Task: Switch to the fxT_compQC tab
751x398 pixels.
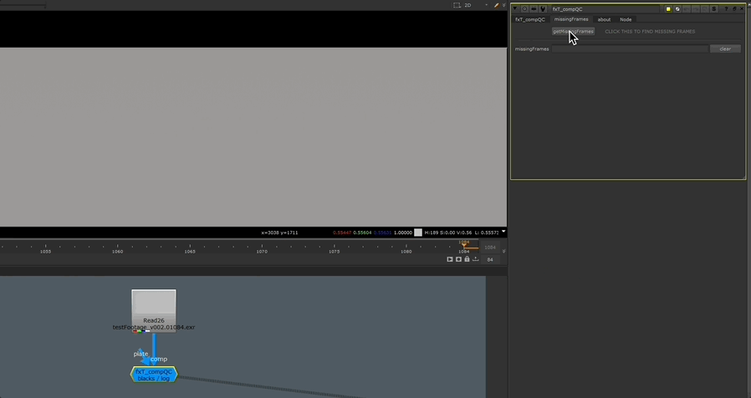Action: [x=529, y=19]
